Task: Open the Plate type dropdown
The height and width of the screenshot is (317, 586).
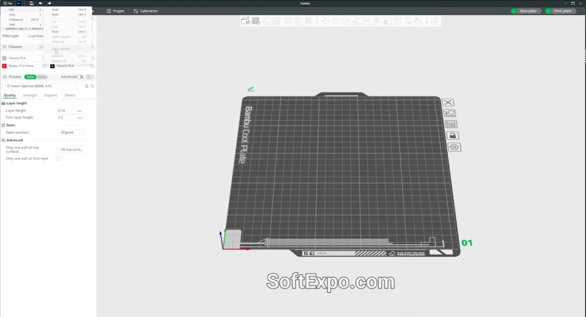Action: coord(34,36)
